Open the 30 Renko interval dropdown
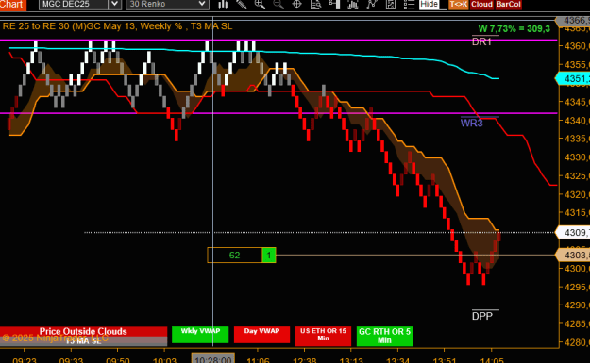Image resolution: width=590 pixels, height=363 pixels. point(167,4)
